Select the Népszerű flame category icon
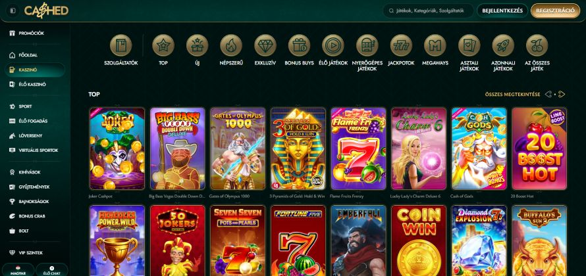The image size is (586, 276). coord(231,45)
